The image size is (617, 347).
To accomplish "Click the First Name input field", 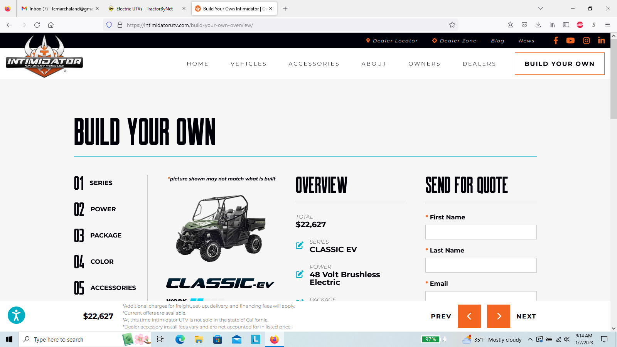I will tap(481, 232).
